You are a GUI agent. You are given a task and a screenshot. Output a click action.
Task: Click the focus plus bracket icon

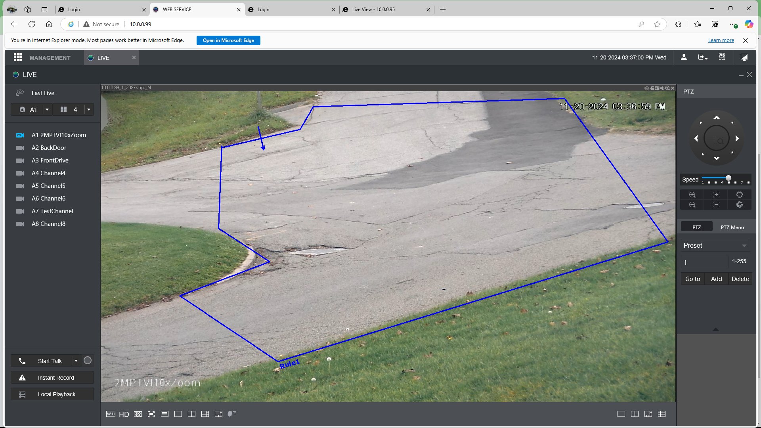(716, 195)
